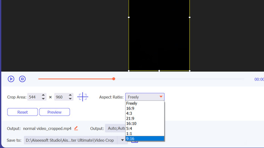264x148 pixels.
Task: Choose 1:1 aspect ratio option
Action: point(145,134)
